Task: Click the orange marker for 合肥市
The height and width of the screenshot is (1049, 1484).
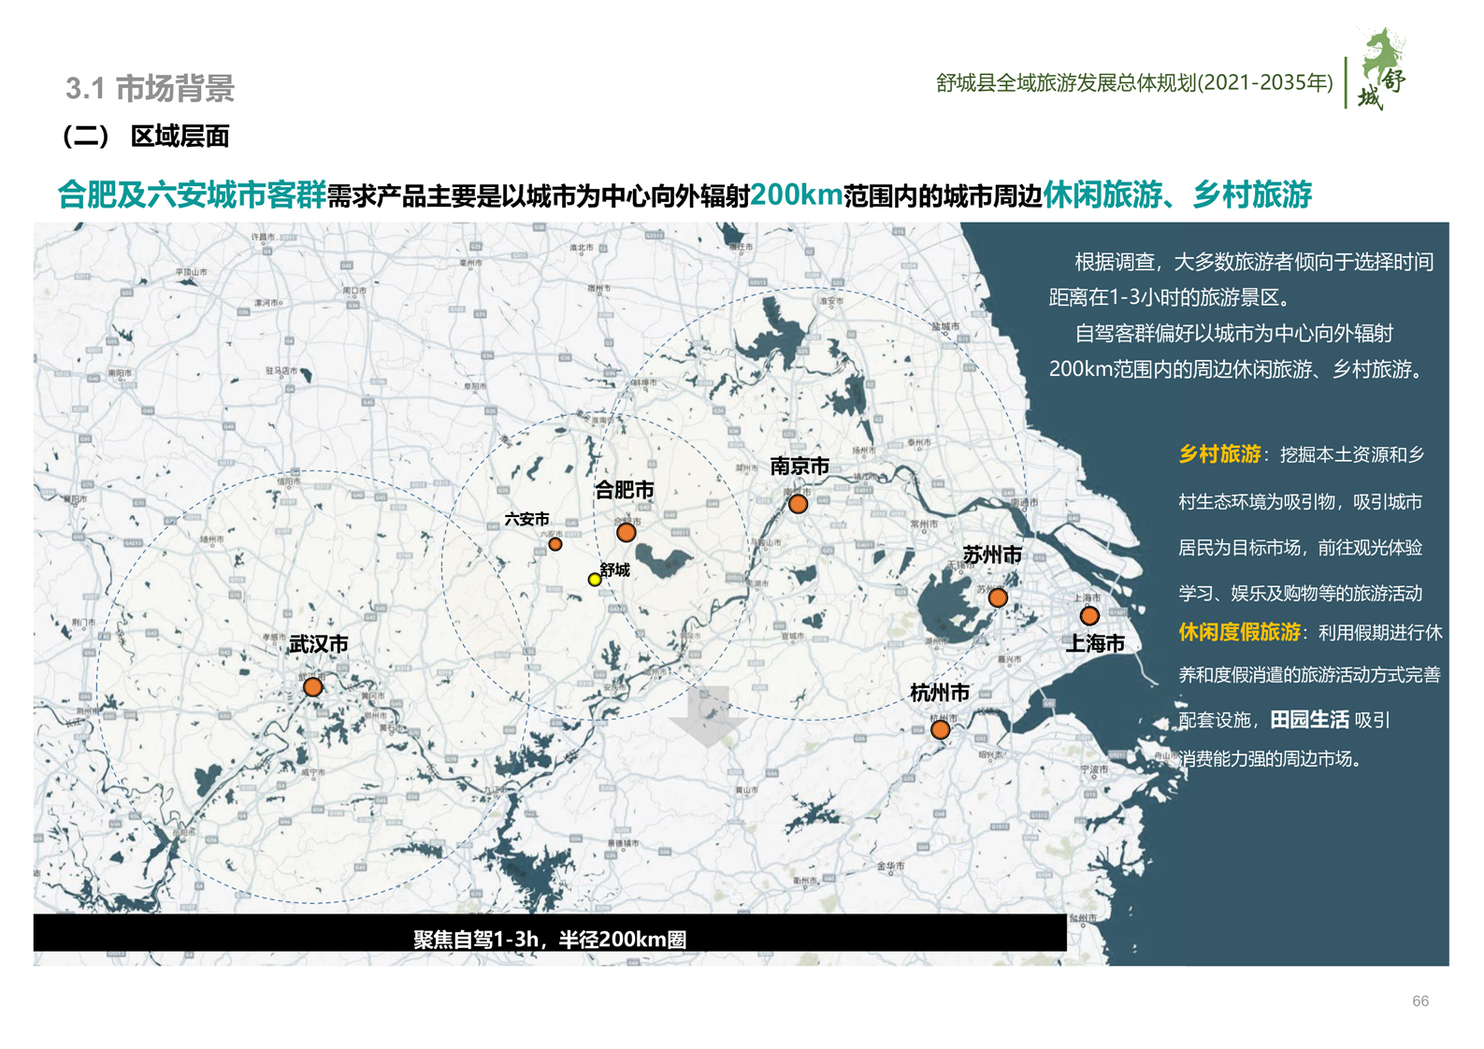Action: point(626,532)
